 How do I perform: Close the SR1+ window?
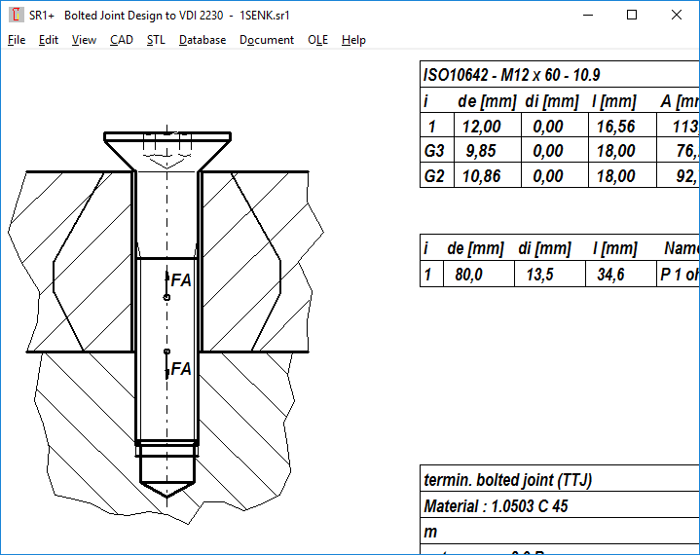[677, 15]
